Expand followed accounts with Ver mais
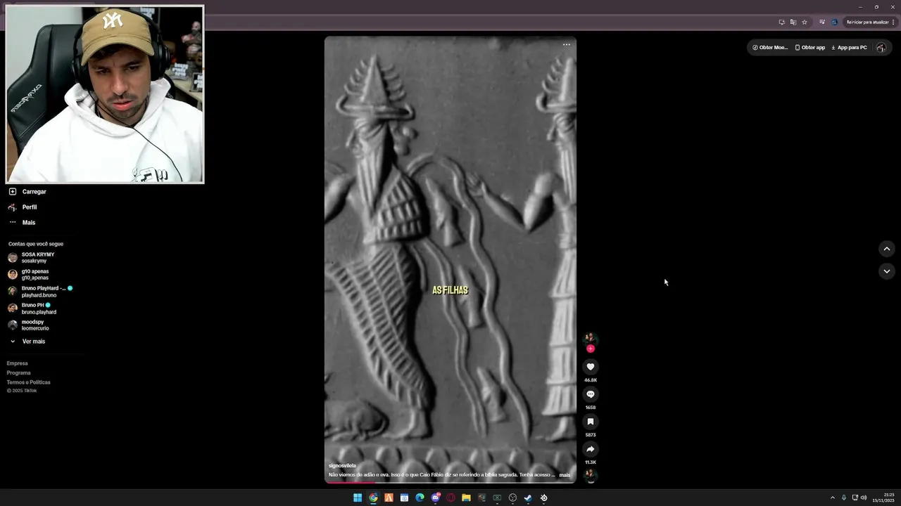901x506 pixels. [x=28, y=342]
